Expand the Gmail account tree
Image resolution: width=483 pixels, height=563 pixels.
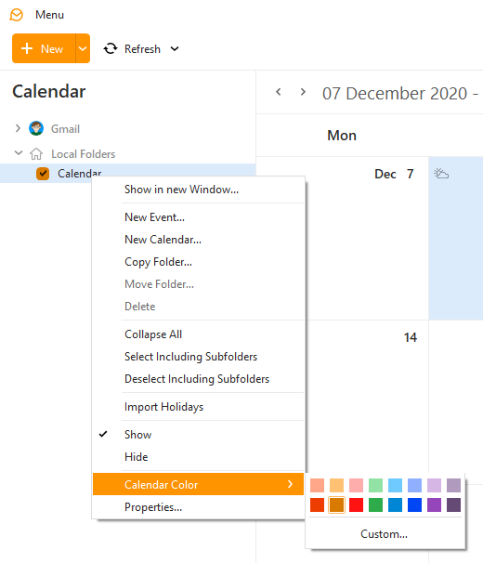18,128
